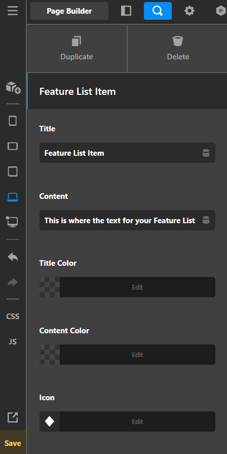The image size is (227, 454).
Task: Open dynamic content for Title field
Action: coord(206,153)
